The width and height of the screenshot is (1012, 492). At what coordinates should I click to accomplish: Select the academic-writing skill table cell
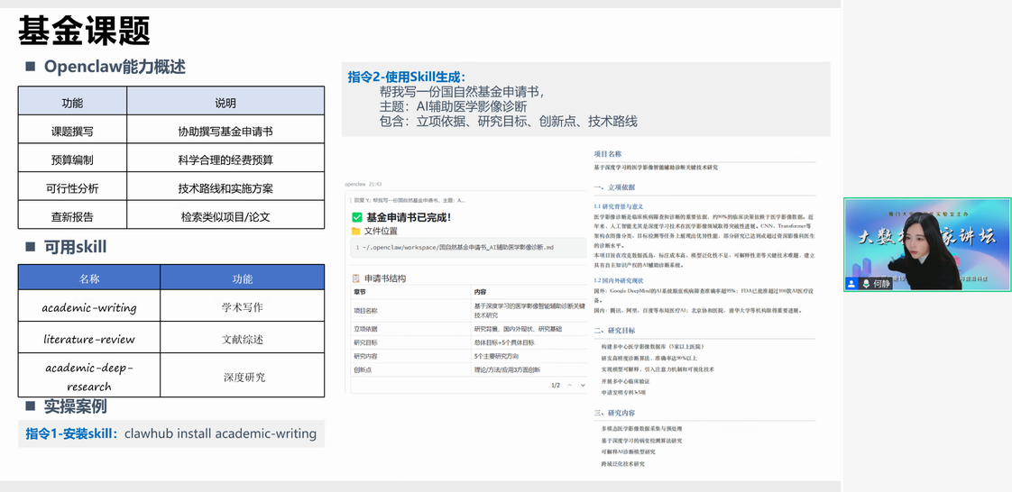(89, 307)
